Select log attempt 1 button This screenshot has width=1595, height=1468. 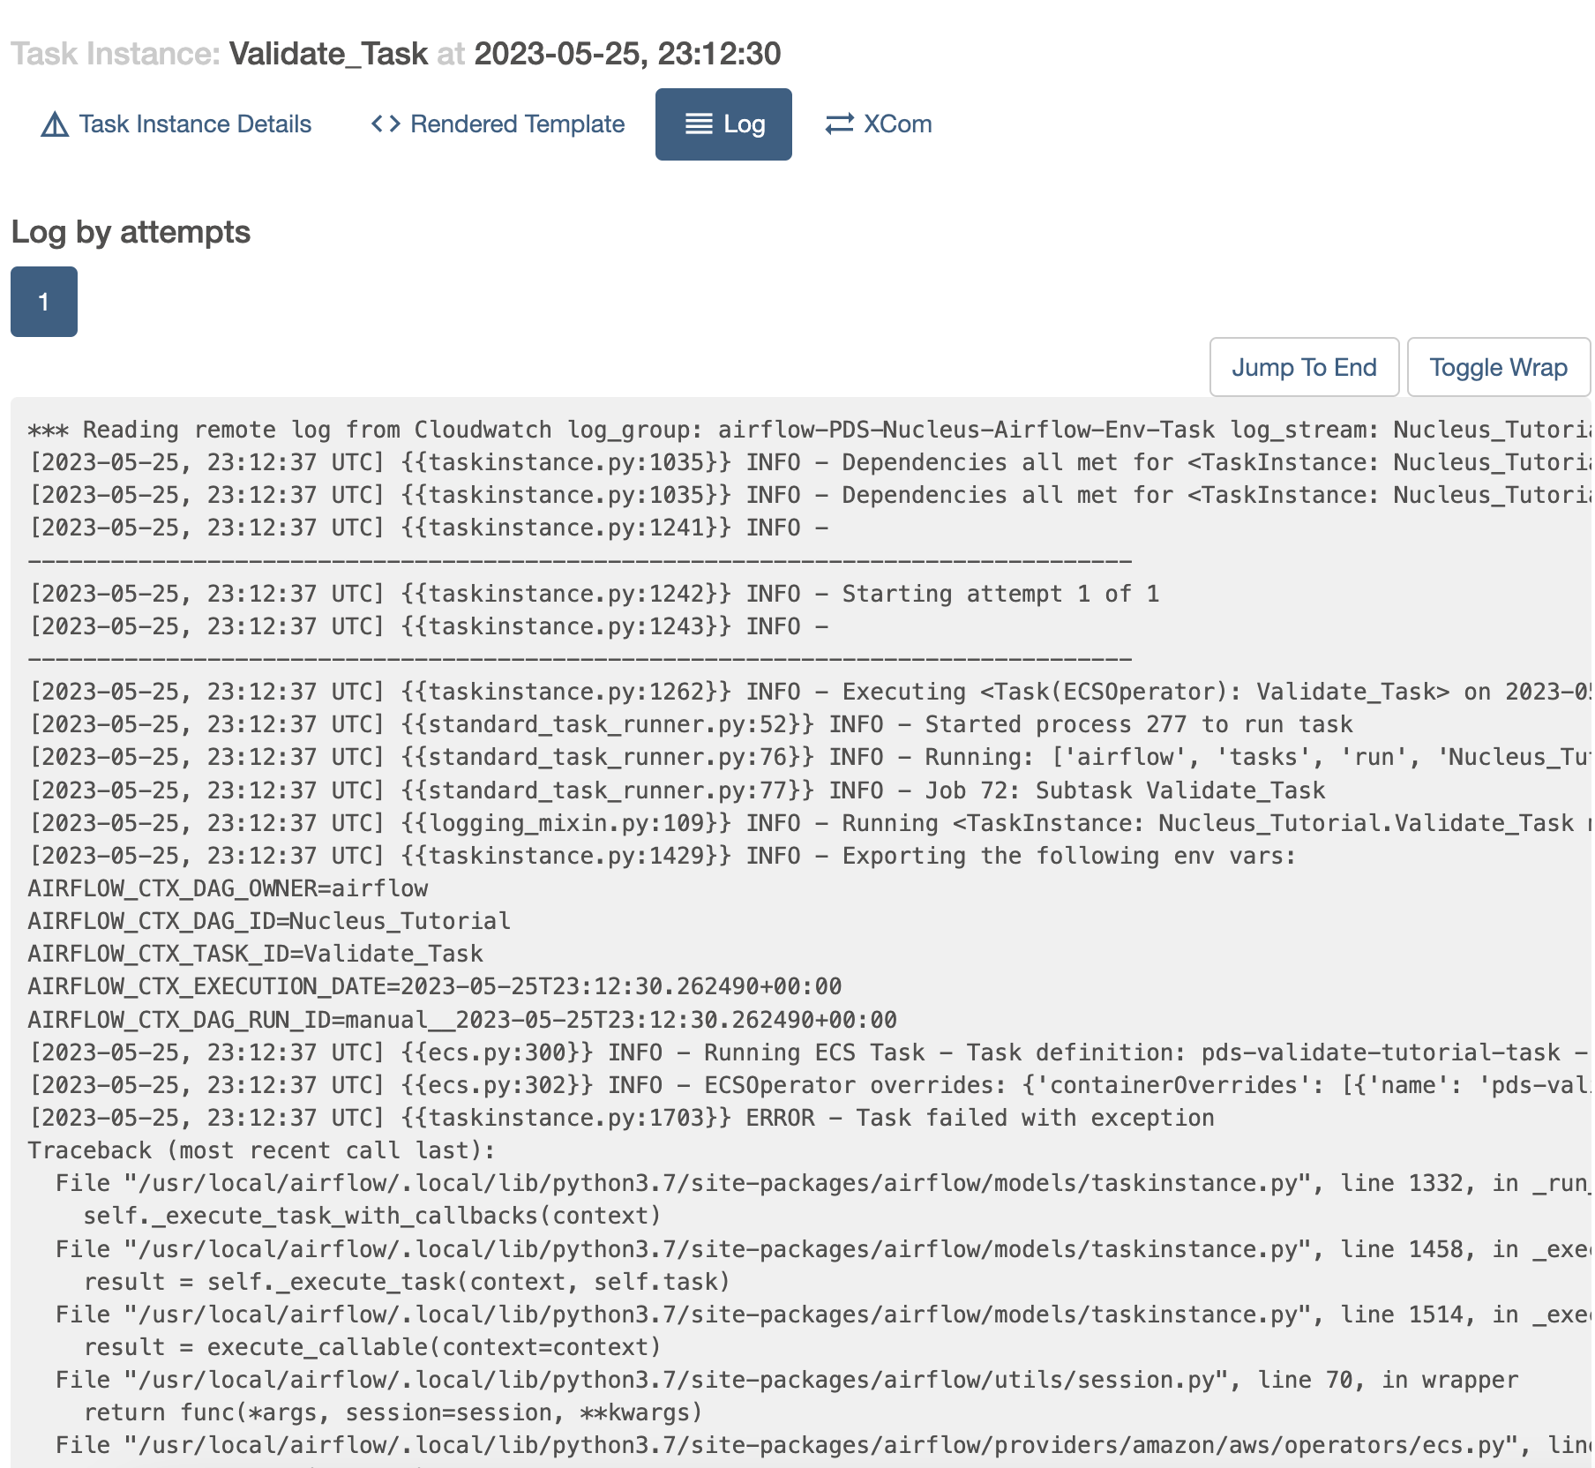(44, 302)
